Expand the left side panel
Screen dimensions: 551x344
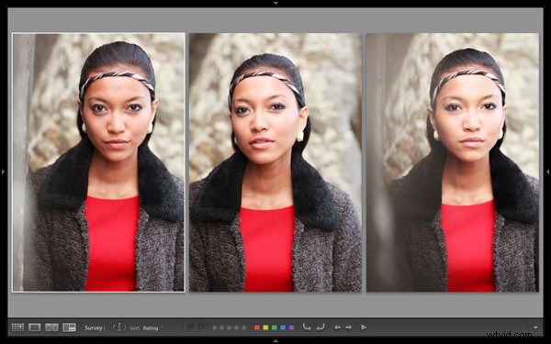3,172
